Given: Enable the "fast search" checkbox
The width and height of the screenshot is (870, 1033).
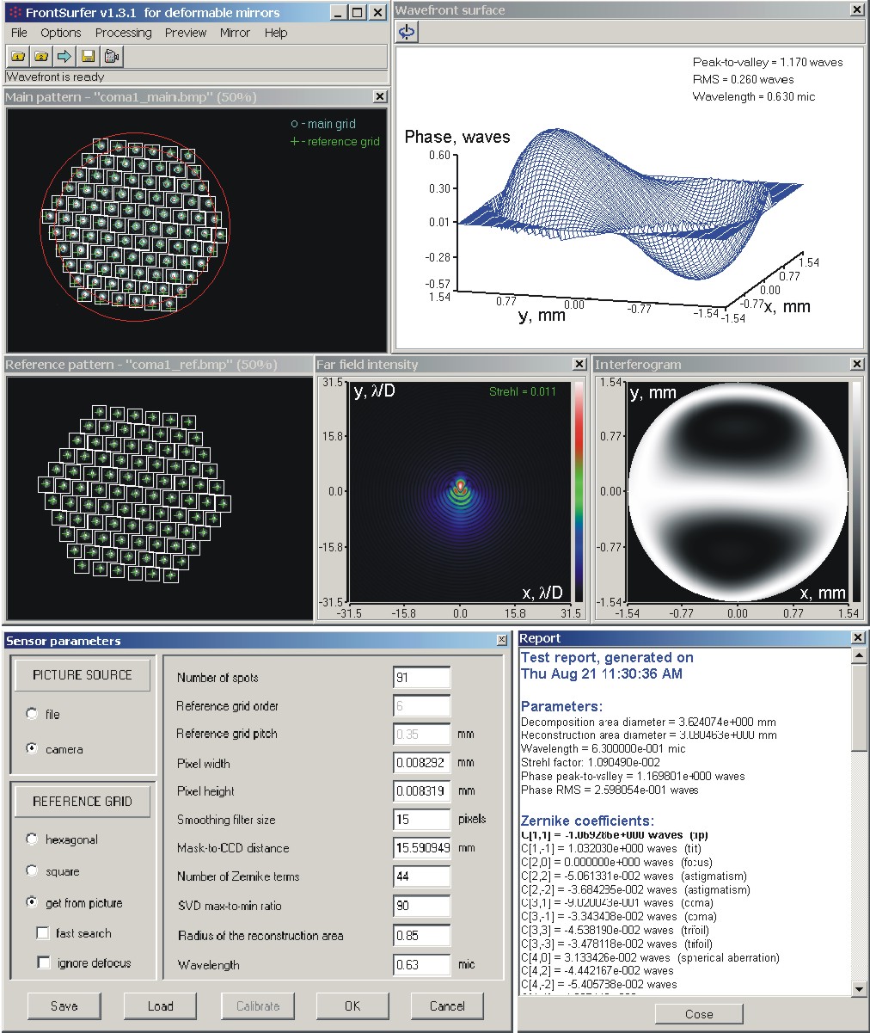Looking at the screenshot, I should point(43,933).
